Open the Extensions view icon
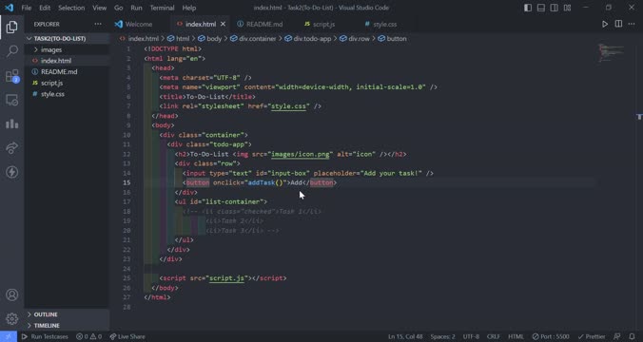643x342 pixels. pos(12,76)
